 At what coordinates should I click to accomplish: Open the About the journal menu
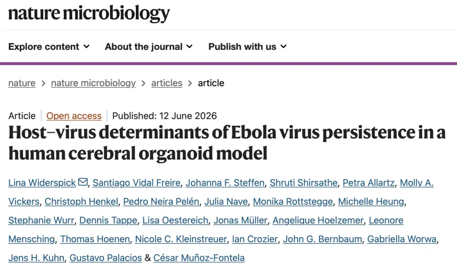pyautogui.click(x=149, y=46)
